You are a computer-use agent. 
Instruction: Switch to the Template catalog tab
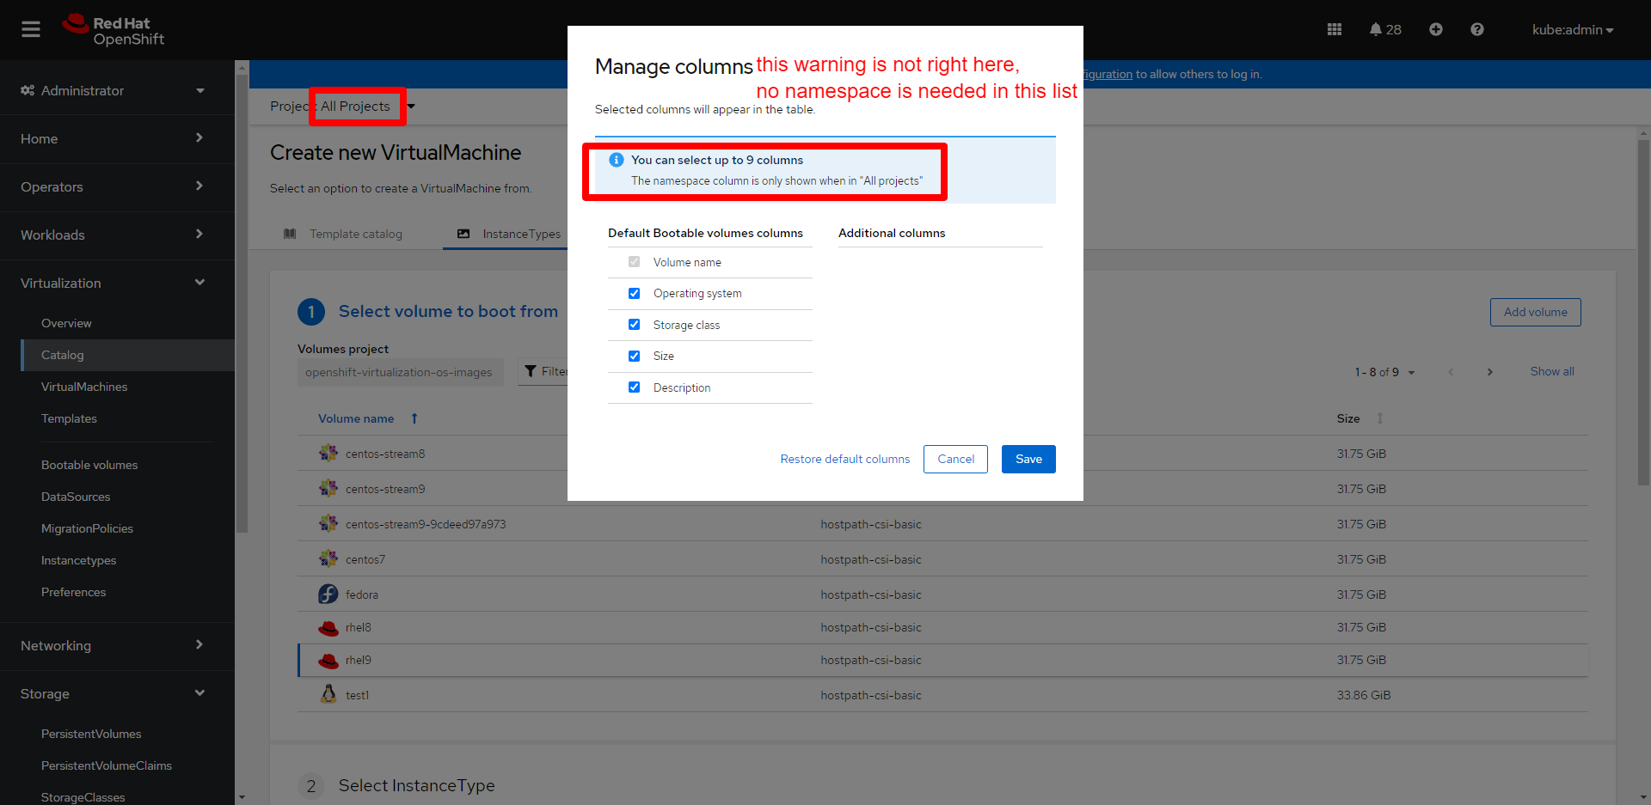tap(344, 234)
